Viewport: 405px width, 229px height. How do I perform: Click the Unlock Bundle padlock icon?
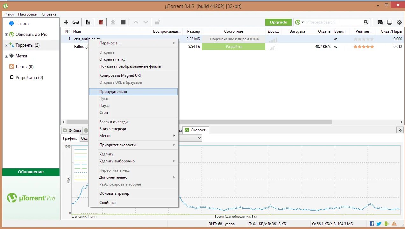click(x=157, y=22)
